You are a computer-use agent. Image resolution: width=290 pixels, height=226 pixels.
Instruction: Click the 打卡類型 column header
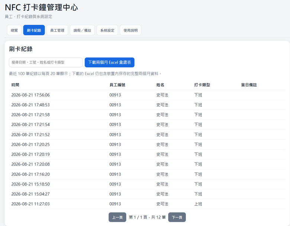[202, 85]
